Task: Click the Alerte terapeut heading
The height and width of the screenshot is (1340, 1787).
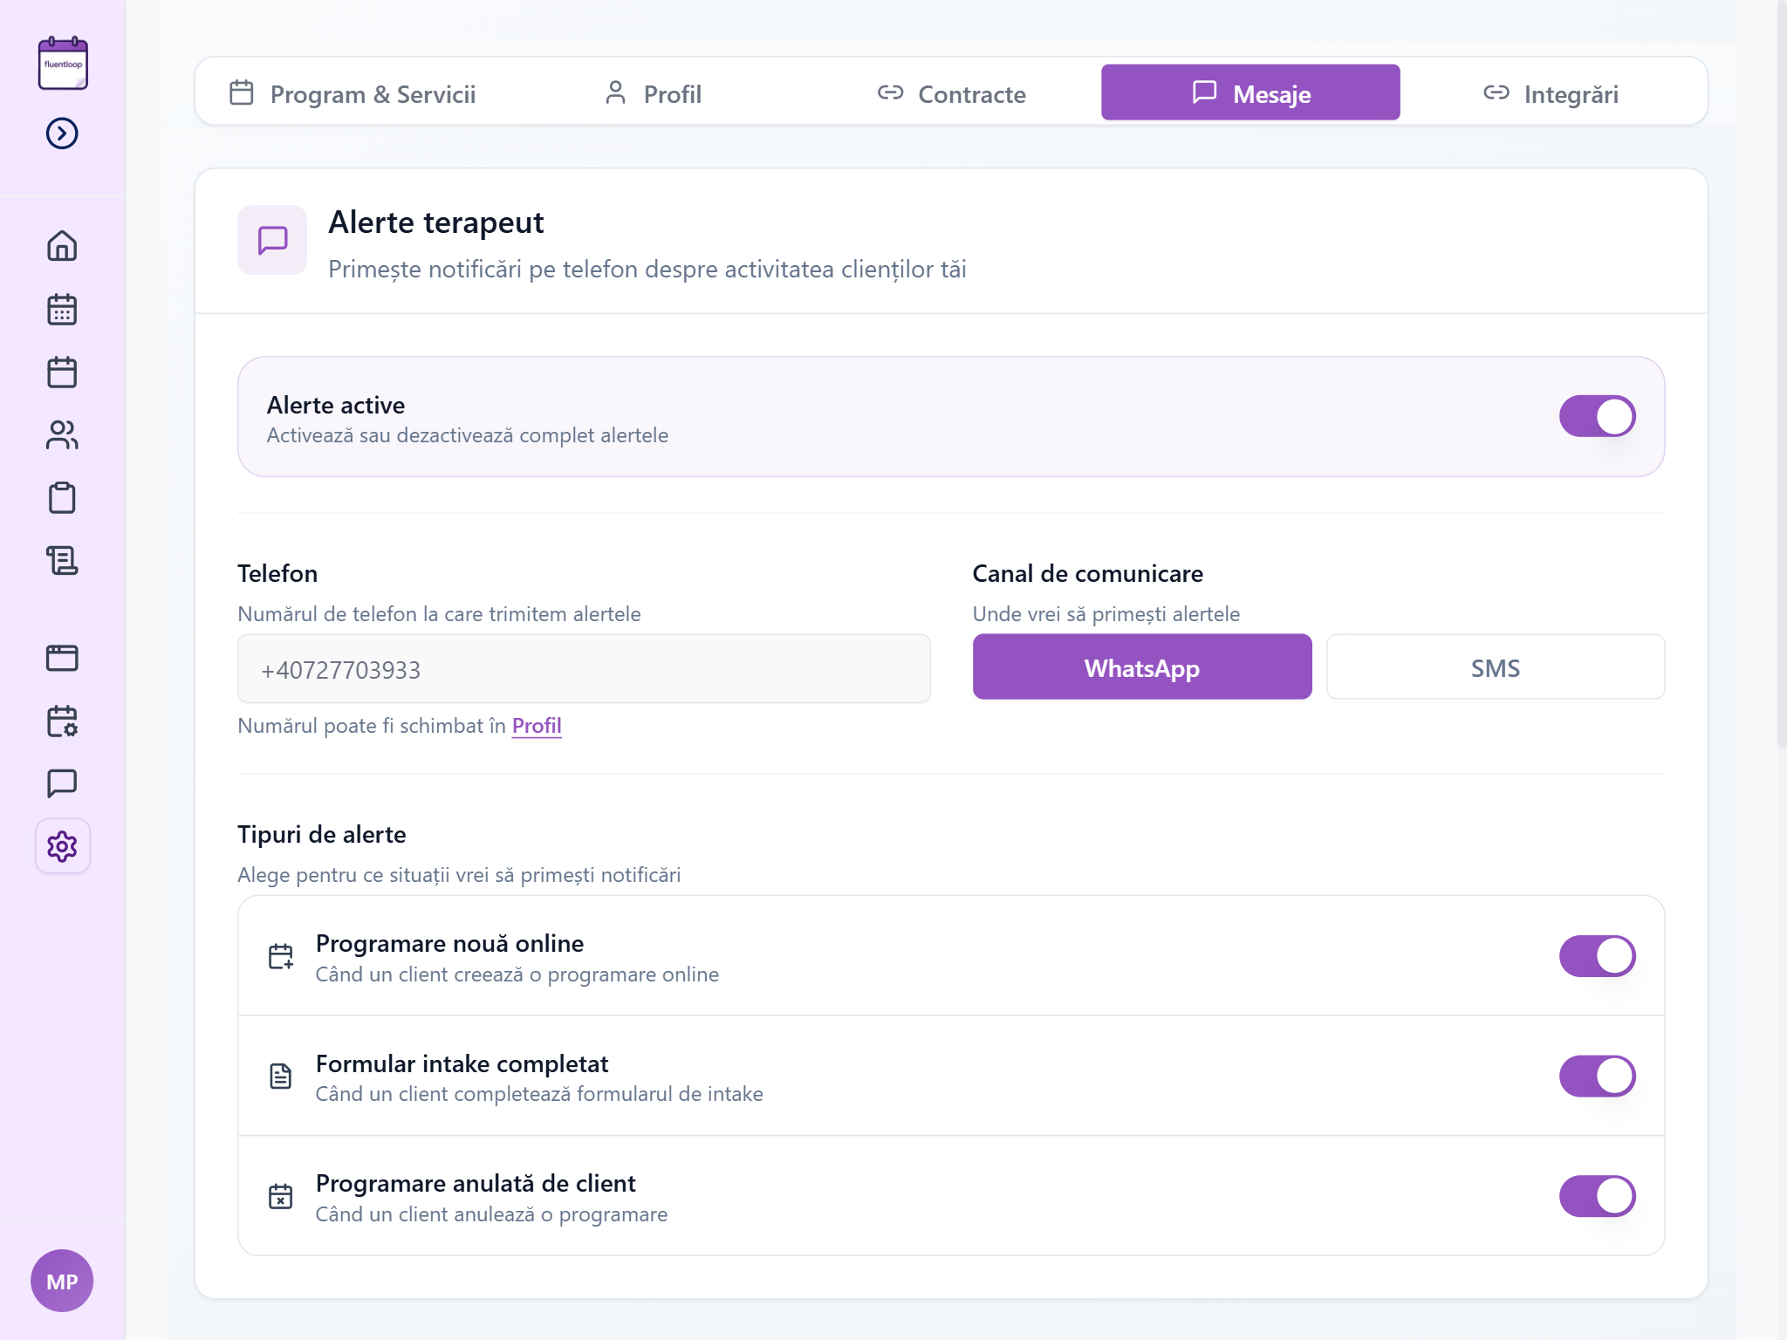Action: click(x=436, y=222)
